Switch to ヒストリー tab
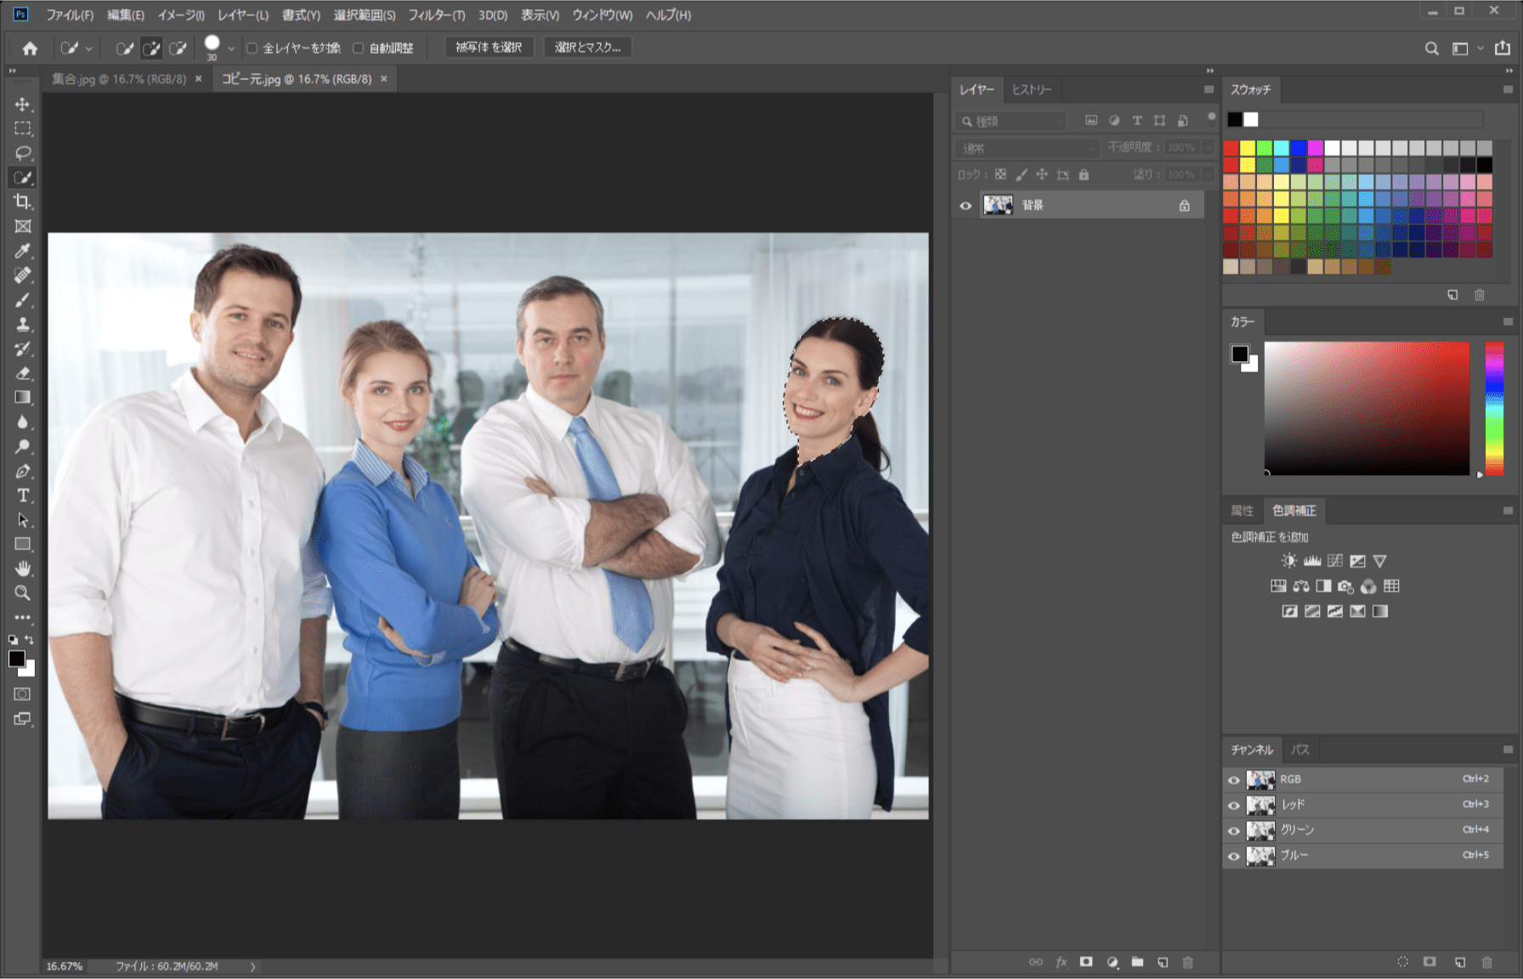The height and width of the screenshot is (979, 1523). pyautogui.click(x=1032, y=89)
